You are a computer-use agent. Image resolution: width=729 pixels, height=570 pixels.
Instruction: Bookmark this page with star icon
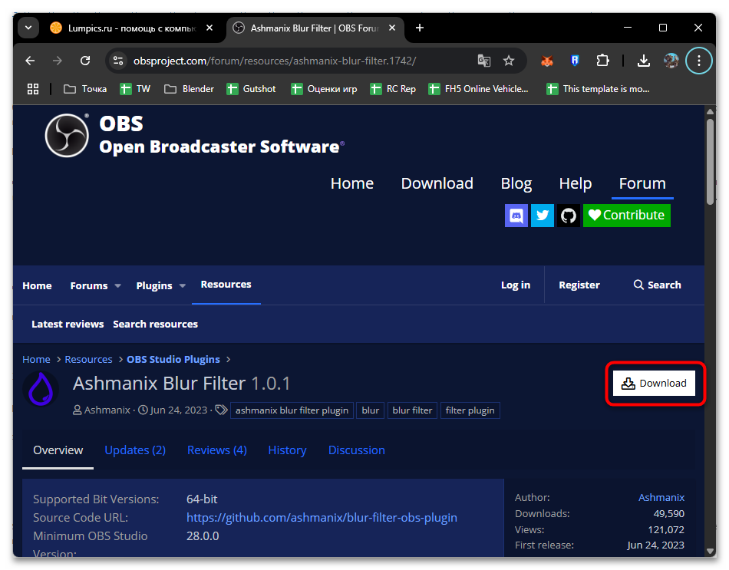pos(509,61)
